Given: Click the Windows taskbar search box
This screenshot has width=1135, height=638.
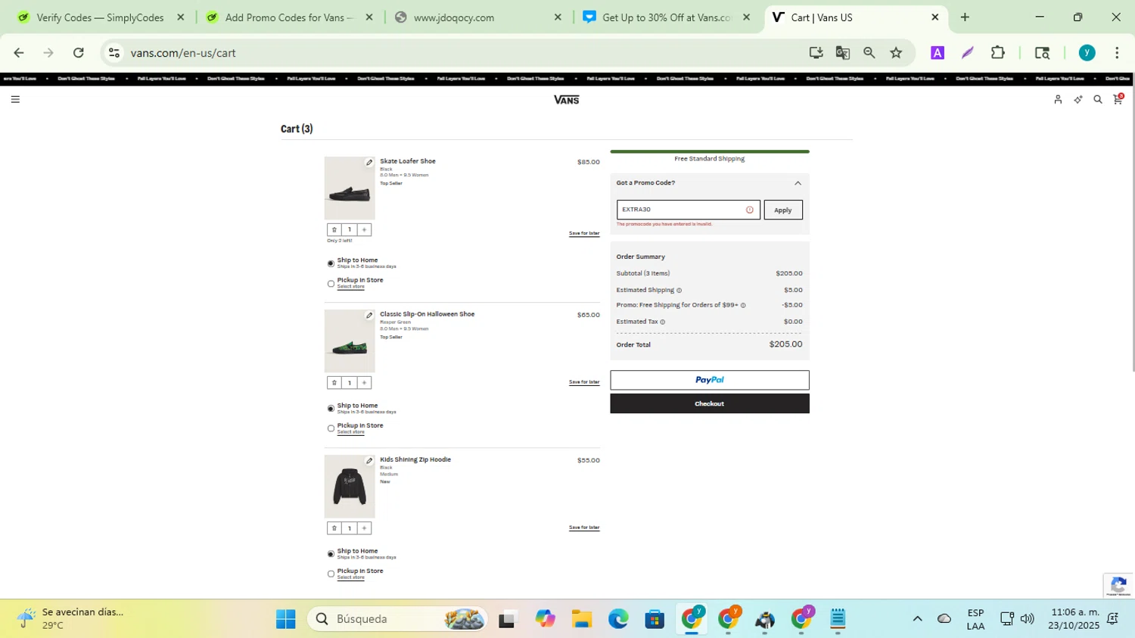Looking at the screenshot, I should (x=397, y=619).
